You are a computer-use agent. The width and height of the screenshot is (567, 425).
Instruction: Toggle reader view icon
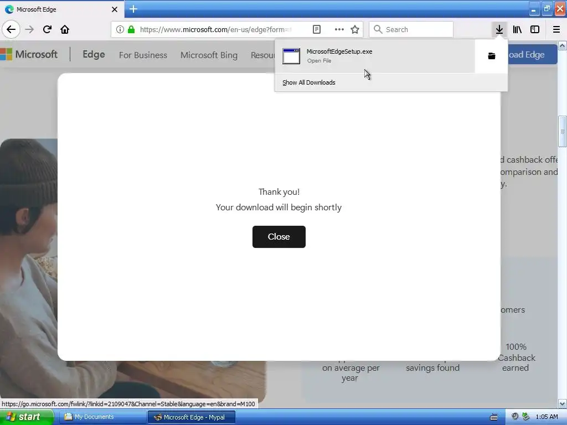pos(316,29)
